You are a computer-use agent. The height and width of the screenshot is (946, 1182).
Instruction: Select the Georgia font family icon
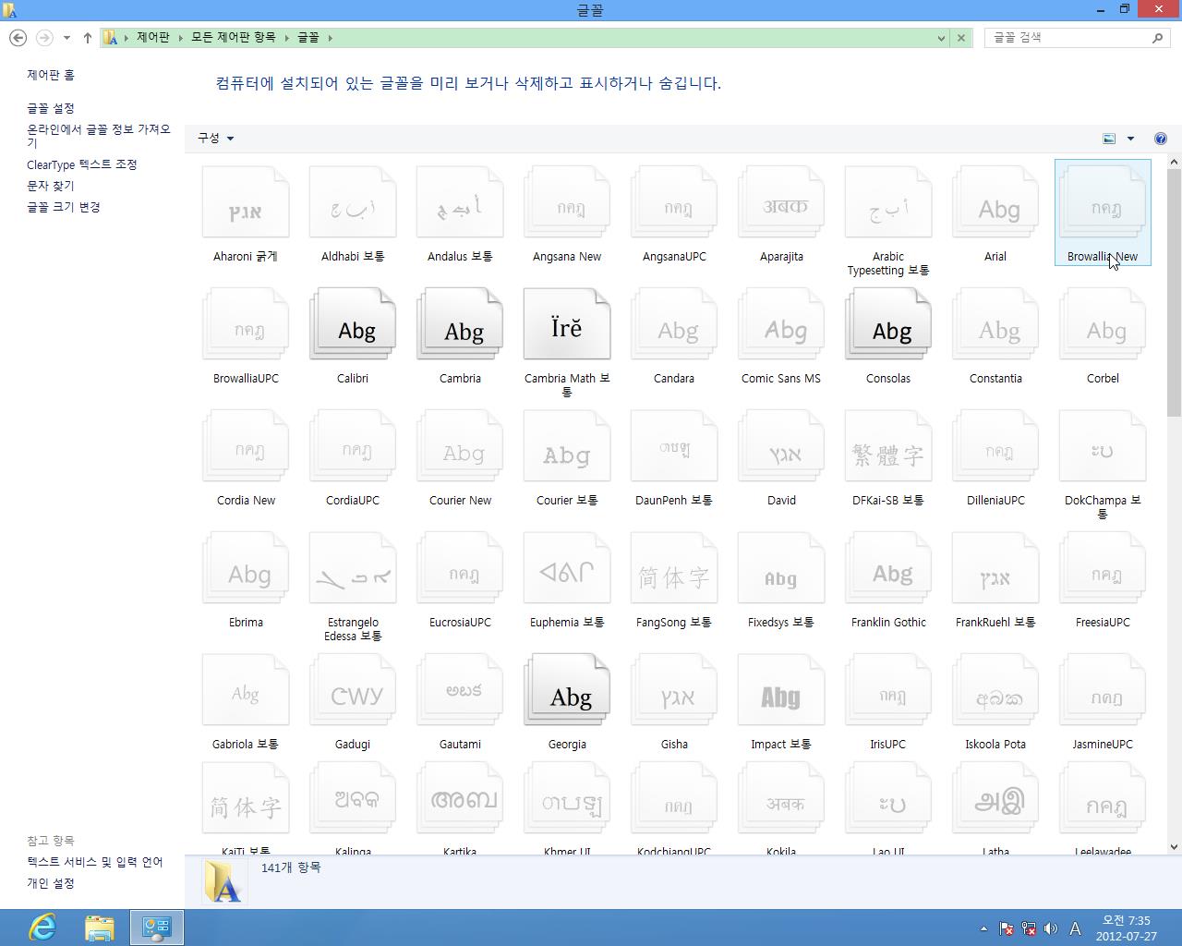point(567,691)
